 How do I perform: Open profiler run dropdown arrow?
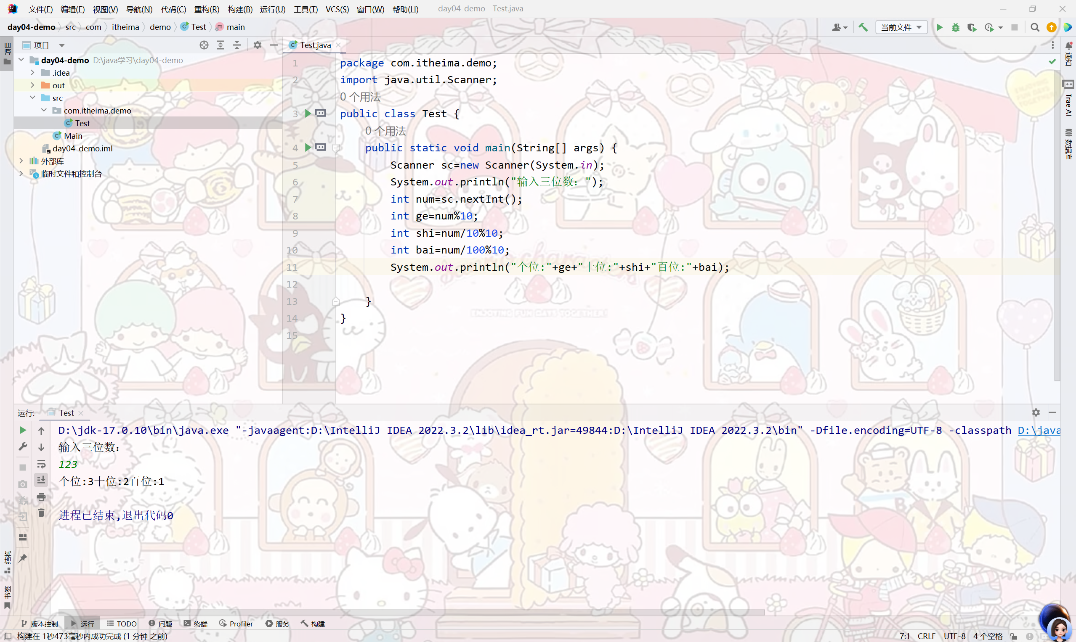click(1001, 27)
